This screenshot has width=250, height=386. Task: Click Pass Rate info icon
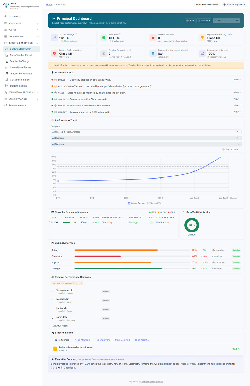[120, 34]
